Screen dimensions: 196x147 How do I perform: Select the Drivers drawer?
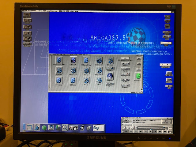[58, 80]
